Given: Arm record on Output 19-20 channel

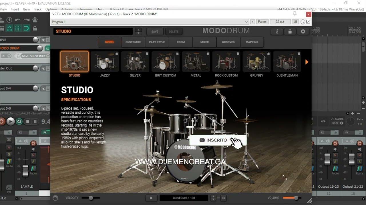Looking at the screenshot, I should (335, 143).
